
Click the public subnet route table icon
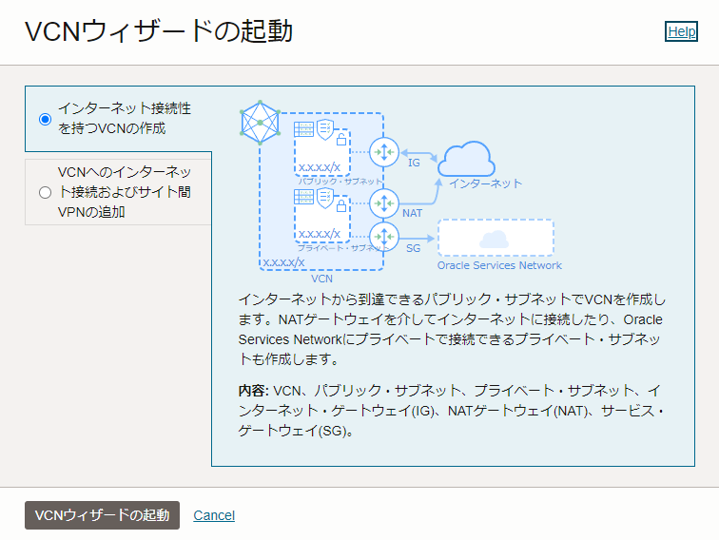click(x=303, y=129)
